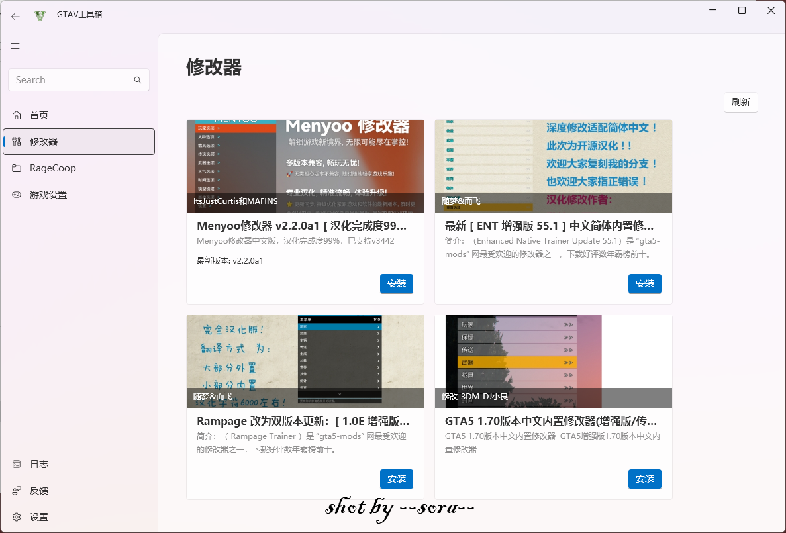Click the log icon beside 日志
This screenshot has width=786, height=533.
(17, 464)
